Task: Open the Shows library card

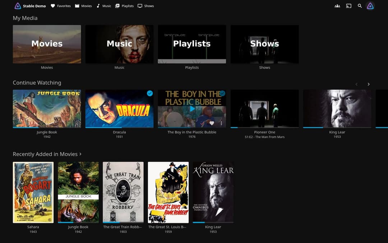Action: [264, 44]
